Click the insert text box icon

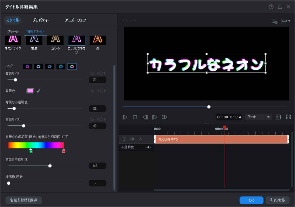(274, 21)
